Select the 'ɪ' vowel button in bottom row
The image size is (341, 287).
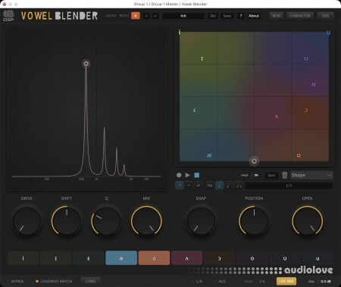click(56, 258)
